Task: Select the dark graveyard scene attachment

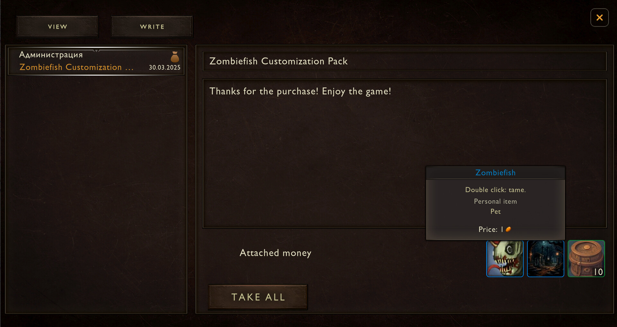Action: coord(546,259)
